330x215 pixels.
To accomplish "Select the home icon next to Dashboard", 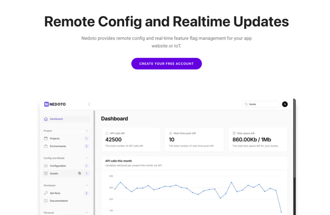I will (46, 119).
